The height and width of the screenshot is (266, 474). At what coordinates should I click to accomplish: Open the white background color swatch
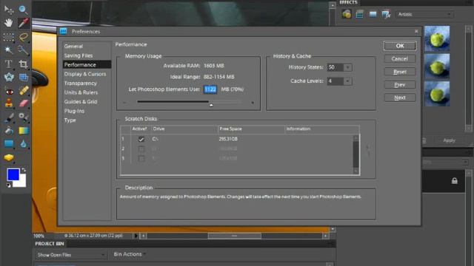click(21, 183)
